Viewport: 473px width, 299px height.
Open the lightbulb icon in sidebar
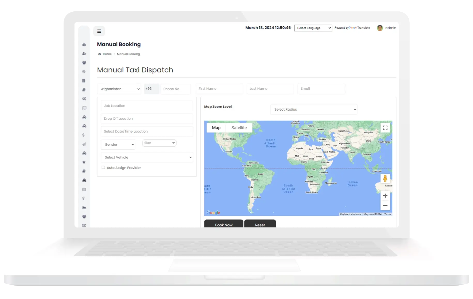[x=83, y=198]
